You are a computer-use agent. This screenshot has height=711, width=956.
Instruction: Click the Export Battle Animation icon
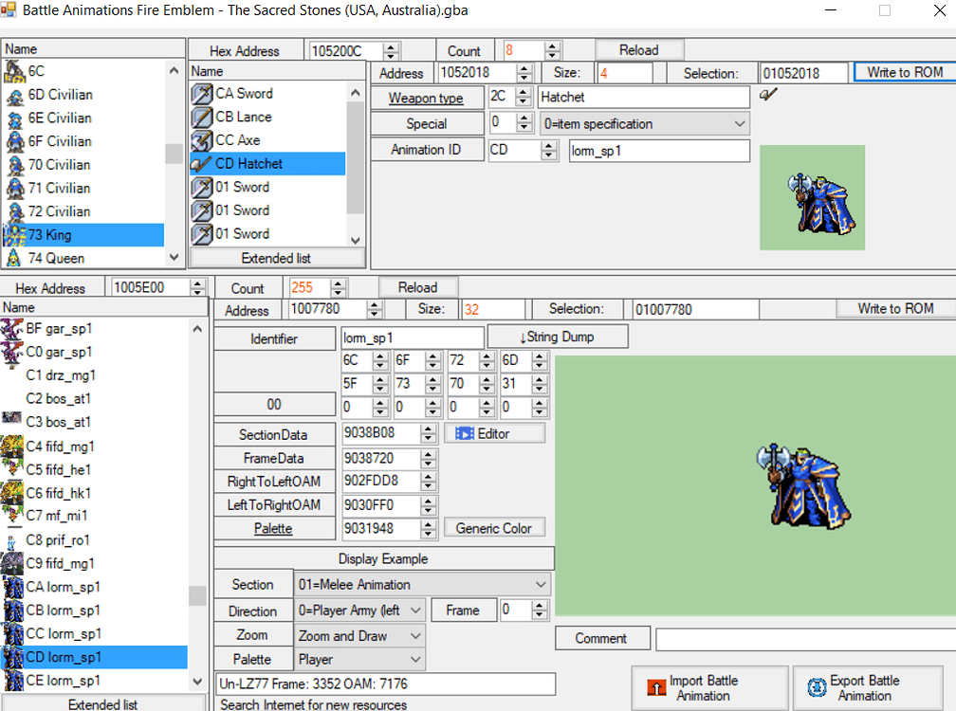818,685
